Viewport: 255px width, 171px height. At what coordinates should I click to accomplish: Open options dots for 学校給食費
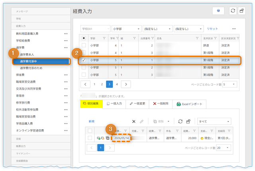tap(66, 41)
